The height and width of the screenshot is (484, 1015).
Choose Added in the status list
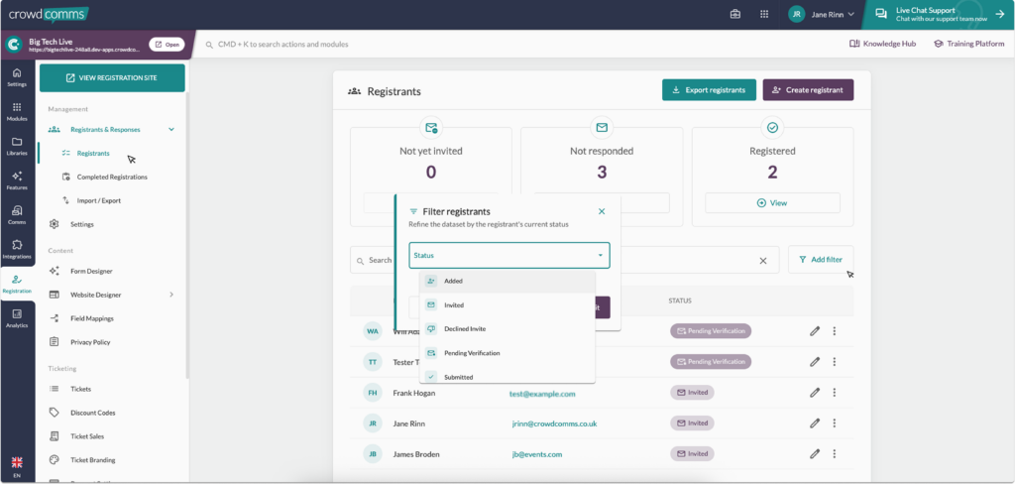point(453,281)
